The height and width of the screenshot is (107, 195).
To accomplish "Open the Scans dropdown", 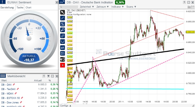I will tap(131, 7).
